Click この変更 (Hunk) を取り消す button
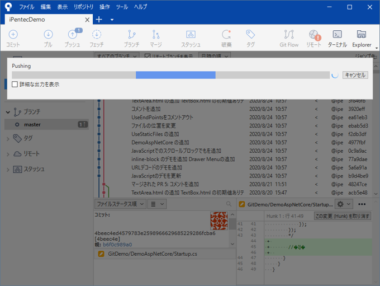Image resolution: width=380 pixels, height=286 pixels. coord(343,216)
